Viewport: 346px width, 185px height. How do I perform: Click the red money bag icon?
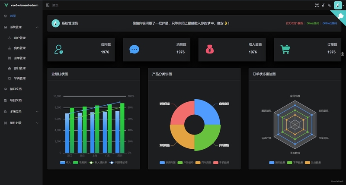click(210, 49)
